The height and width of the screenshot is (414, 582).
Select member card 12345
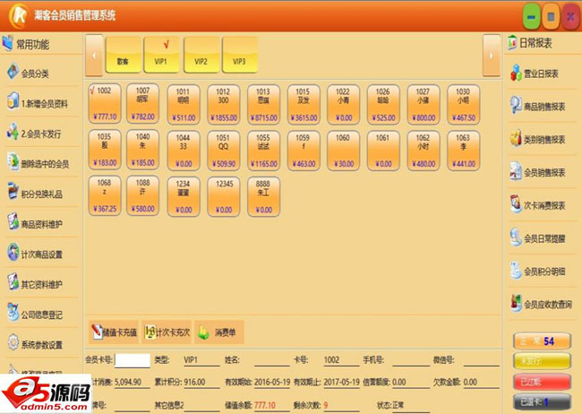(x=223, y=196)
